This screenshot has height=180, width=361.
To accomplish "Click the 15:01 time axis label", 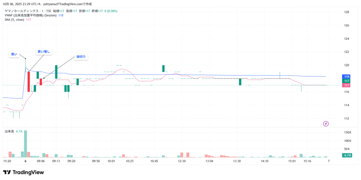I will pos(292,161).
